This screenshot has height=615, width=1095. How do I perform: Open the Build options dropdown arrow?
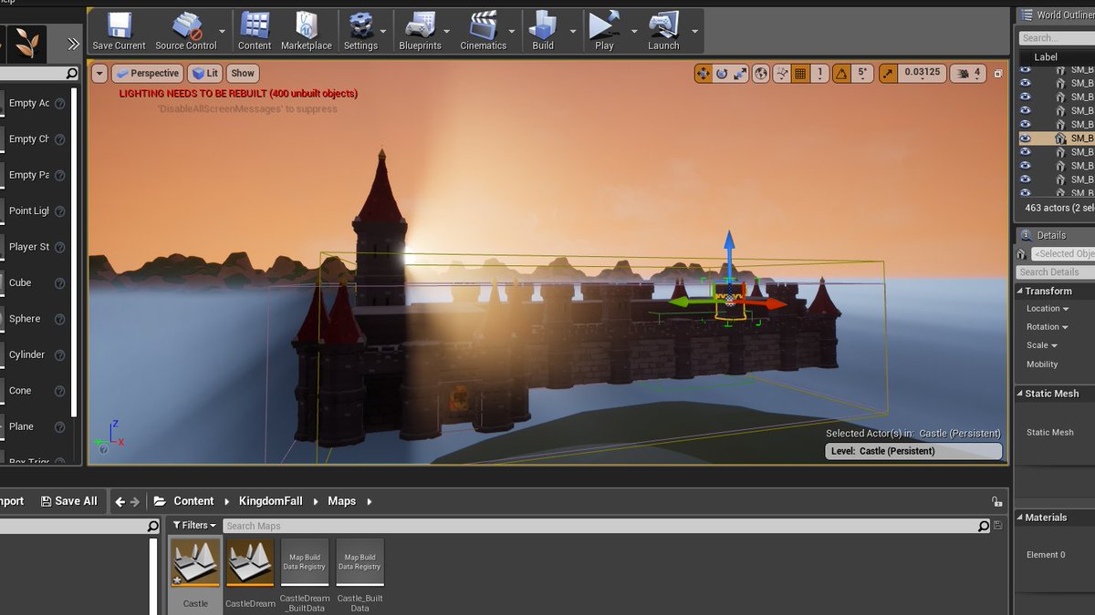coord(573,31)
